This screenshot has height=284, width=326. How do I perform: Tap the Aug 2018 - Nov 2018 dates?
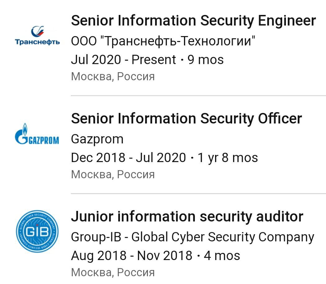[x=132, y=256]
